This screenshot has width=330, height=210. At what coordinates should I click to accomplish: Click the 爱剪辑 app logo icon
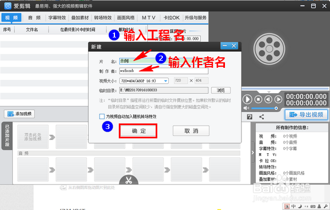tap(8, 6)
